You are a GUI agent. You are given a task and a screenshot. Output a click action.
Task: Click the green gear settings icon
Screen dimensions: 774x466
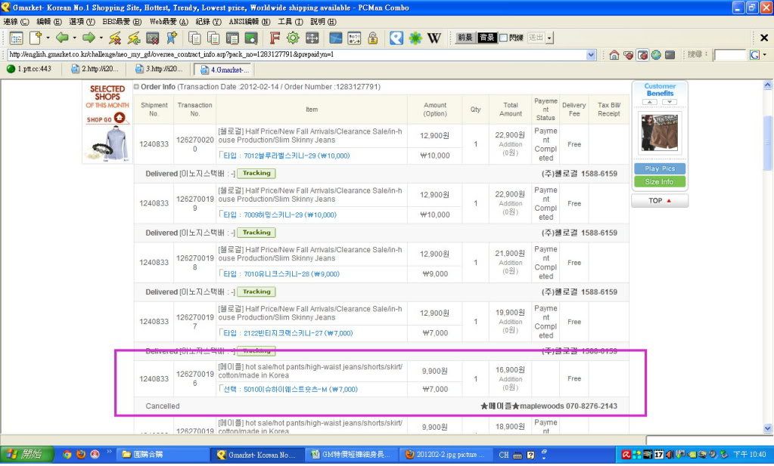pyautogui.click(x=293, y=38)
